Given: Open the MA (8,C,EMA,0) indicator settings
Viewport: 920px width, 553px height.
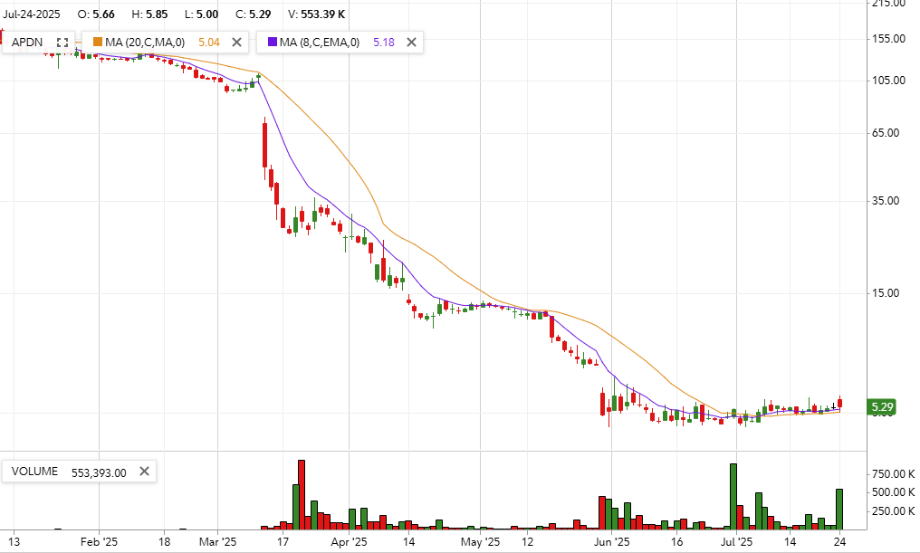Looking at the screenshot, I should pyautogui.click(x=320, y=43).
